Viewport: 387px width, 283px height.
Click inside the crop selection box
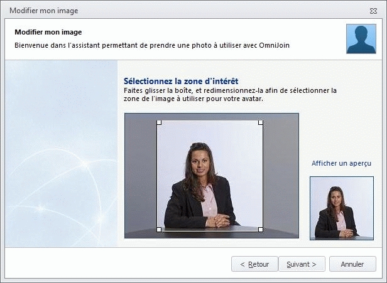click(x=210, y=176)
